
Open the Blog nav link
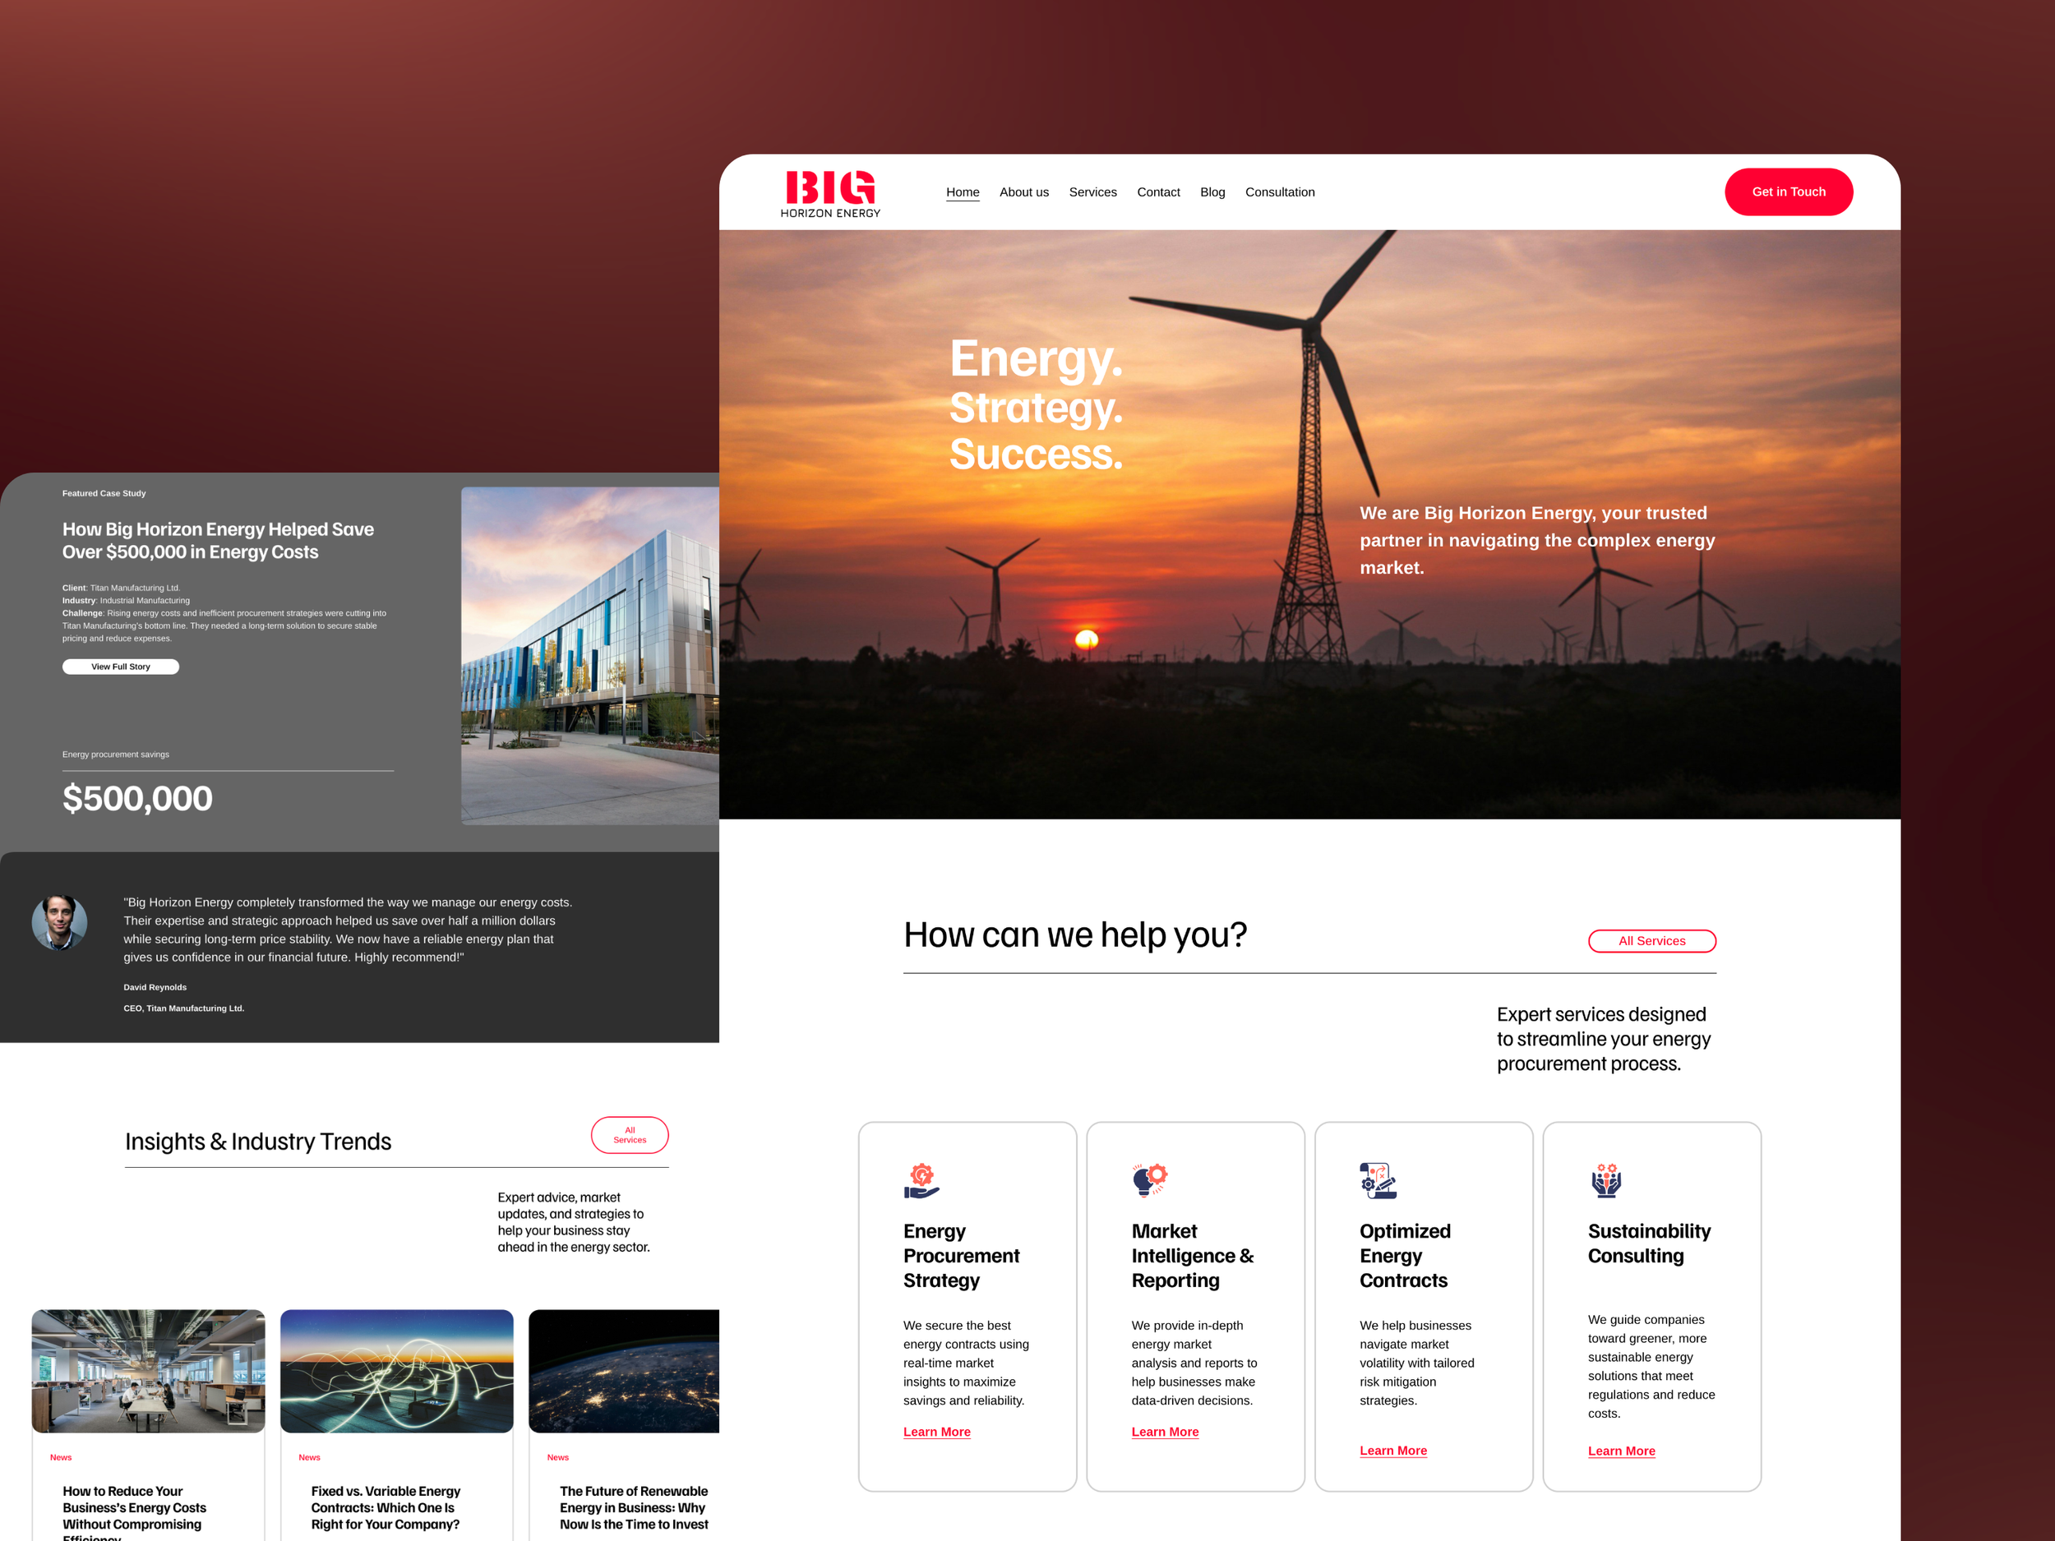point(1212,192)
